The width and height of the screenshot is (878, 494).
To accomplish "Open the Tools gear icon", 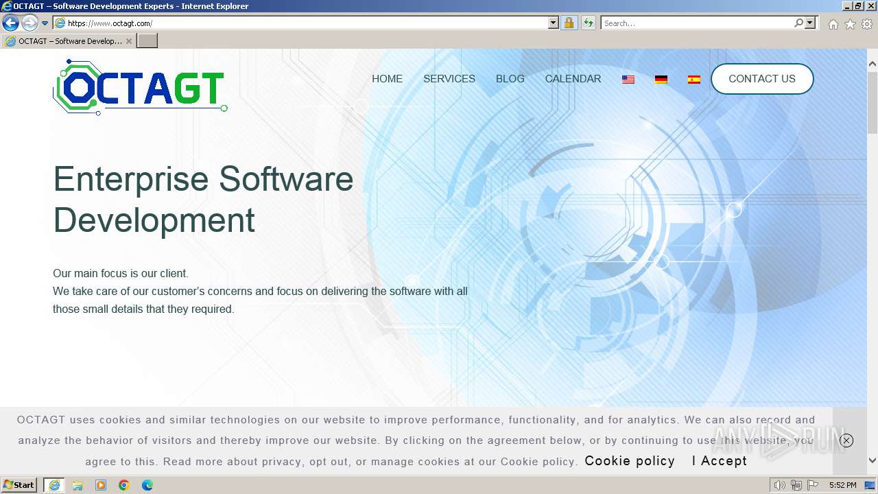I will [x=867, y=24].
